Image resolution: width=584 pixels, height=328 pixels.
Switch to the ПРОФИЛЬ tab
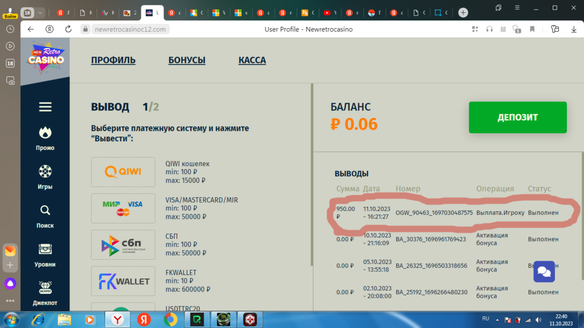tap(113, 60)
